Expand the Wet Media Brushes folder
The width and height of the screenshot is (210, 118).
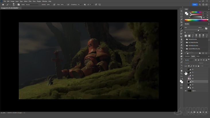[x=185, y=46]
